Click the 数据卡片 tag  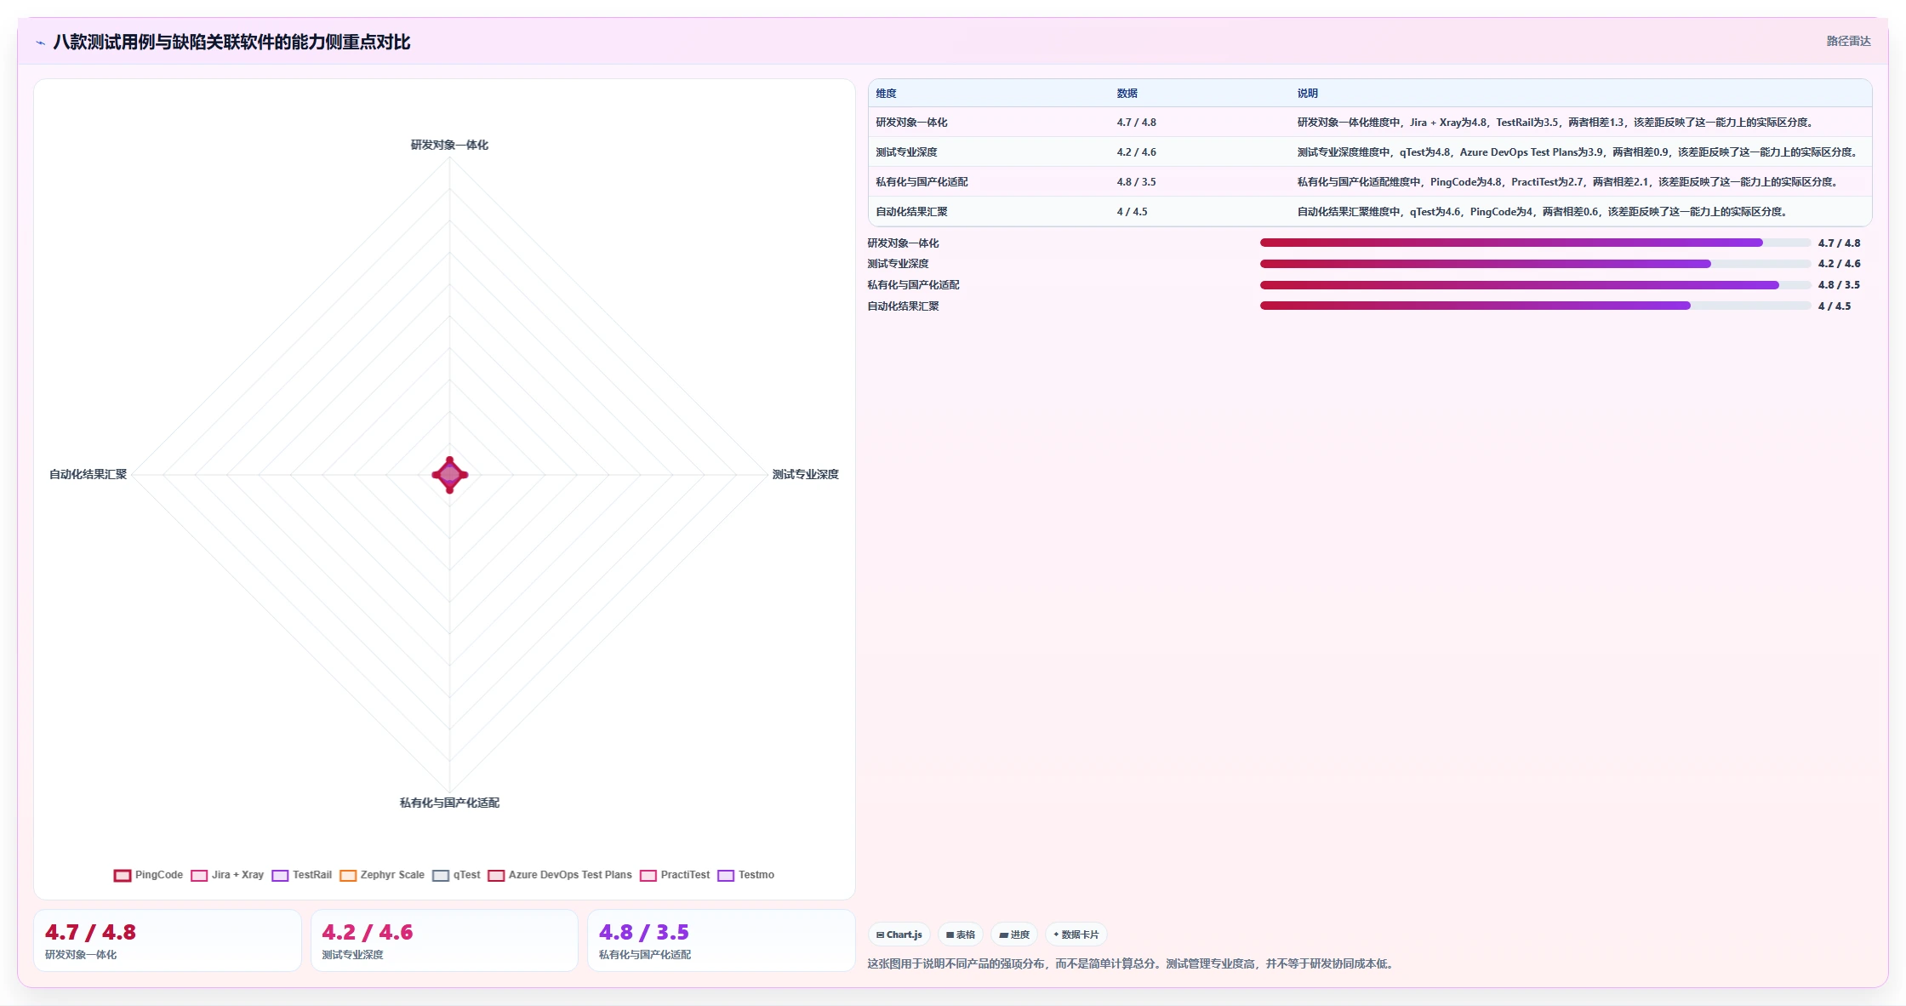tap(1076, 935)
